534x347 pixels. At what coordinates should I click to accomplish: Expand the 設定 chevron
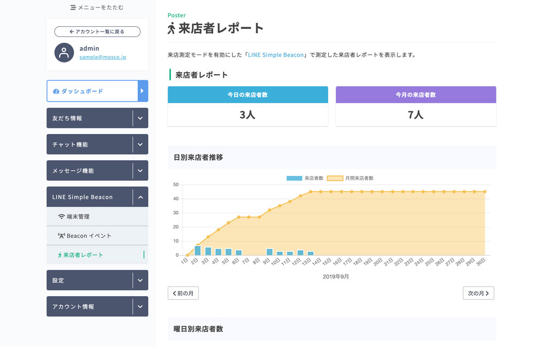(140, 280)
